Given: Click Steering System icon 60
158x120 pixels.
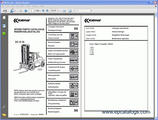Looking at the screenshot, I should (x=74, y=77).
